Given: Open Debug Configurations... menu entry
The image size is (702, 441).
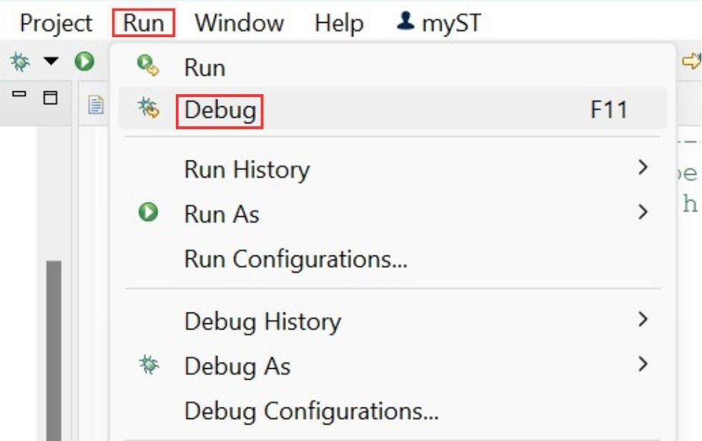Looking at the screenshot, I should 311,411.
